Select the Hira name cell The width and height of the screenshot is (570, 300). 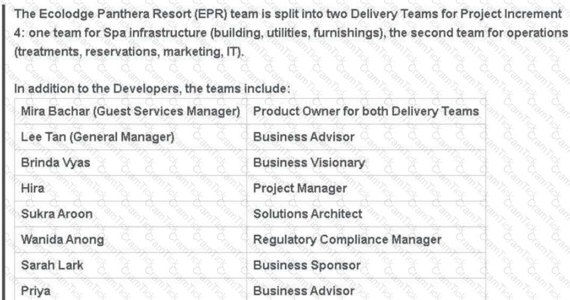click(x=131, y=189)
